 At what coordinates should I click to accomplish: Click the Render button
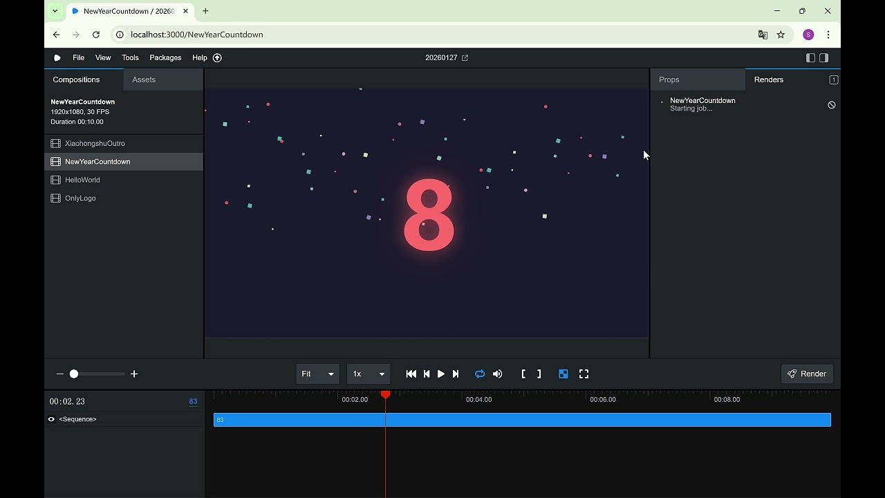click(807, 374)
